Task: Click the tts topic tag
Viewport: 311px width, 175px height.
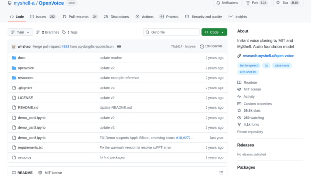Action: (x=266, y=65)
